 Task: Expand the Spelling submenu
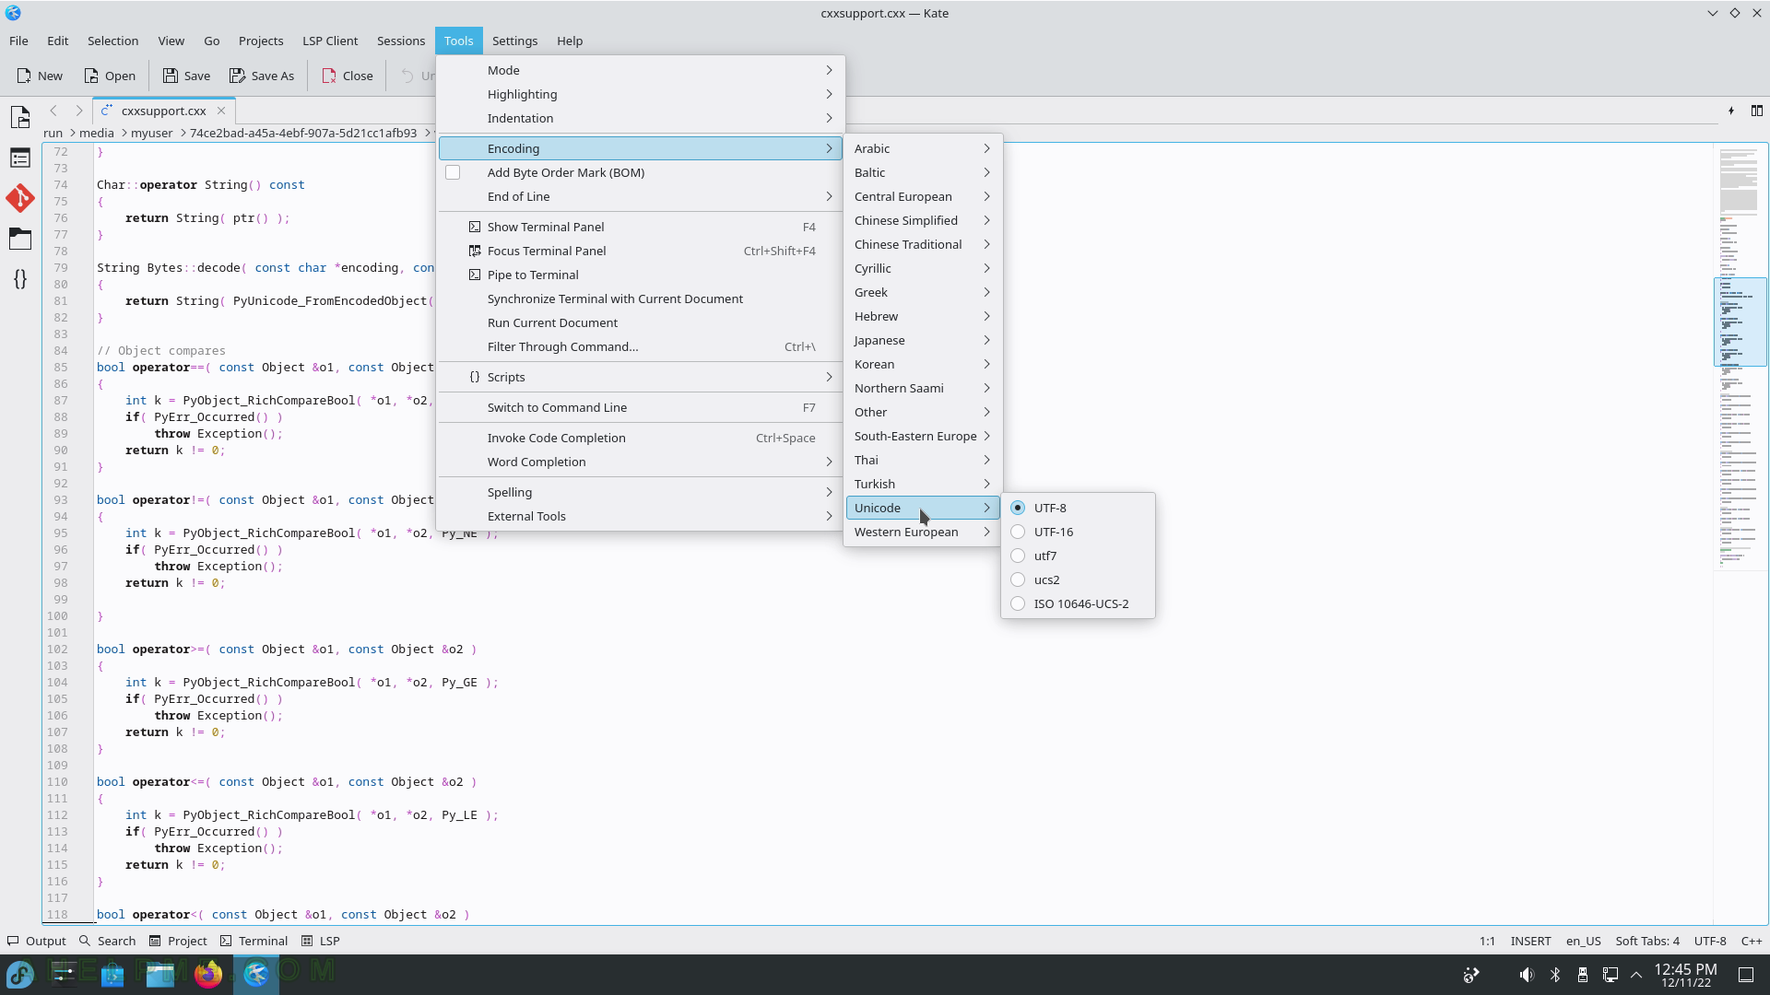[641, 492]
